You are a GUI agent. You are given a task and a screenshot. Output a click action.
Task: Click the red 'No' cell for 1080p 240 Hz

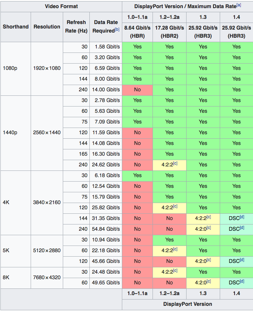click(x=137, y=90)
